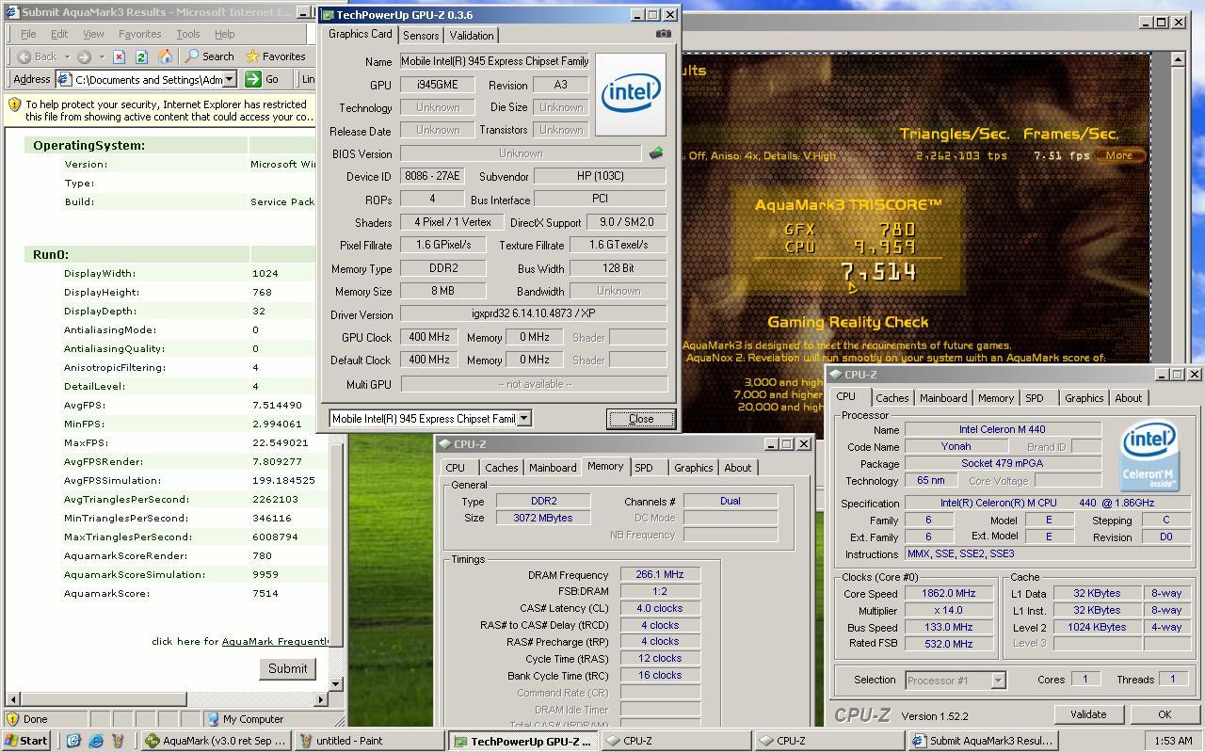This screenshot has width=1205, height=753.
Task: Open the Sensors tab in GPU-Z
Action: 421,36
